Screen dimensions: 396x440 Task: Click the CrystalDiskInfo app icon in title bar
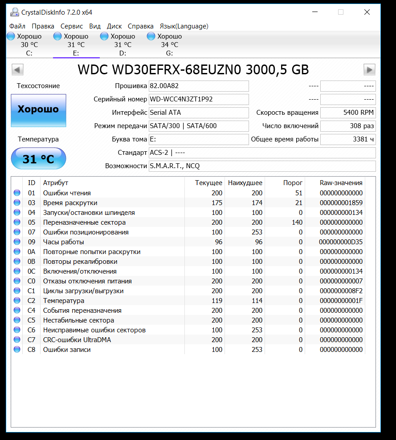coord(14,12)
